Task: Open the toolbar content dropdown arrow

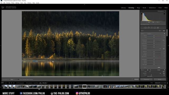Action: 132,79
